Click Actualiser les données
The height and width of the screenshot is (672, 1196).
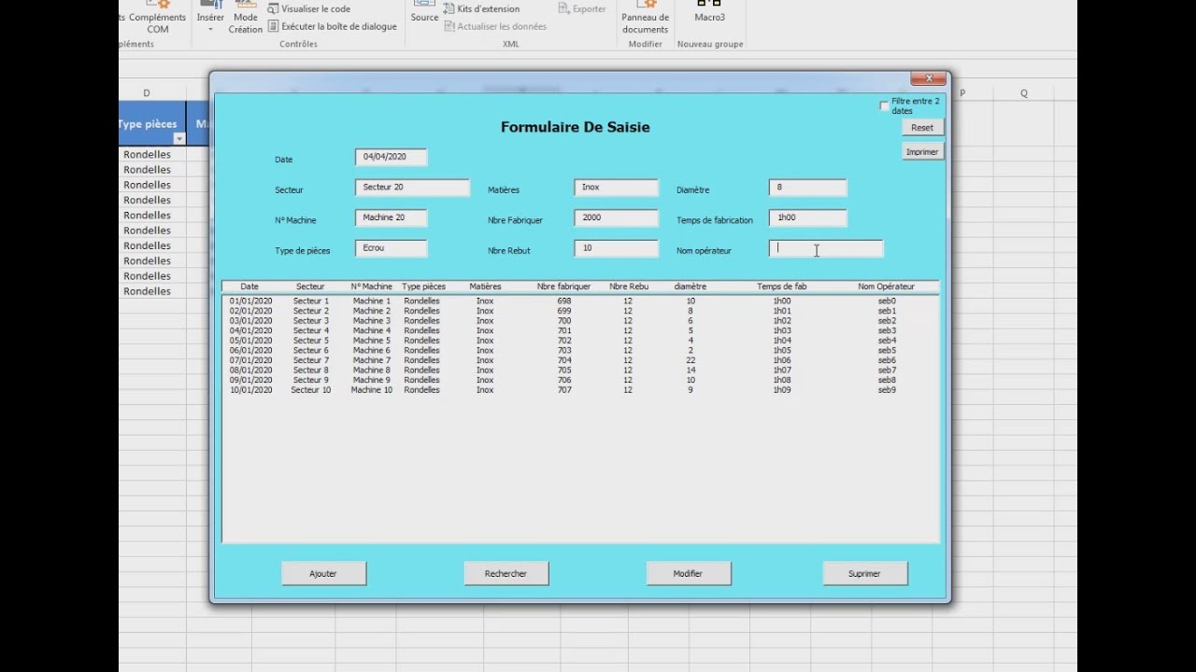(495, 26)
